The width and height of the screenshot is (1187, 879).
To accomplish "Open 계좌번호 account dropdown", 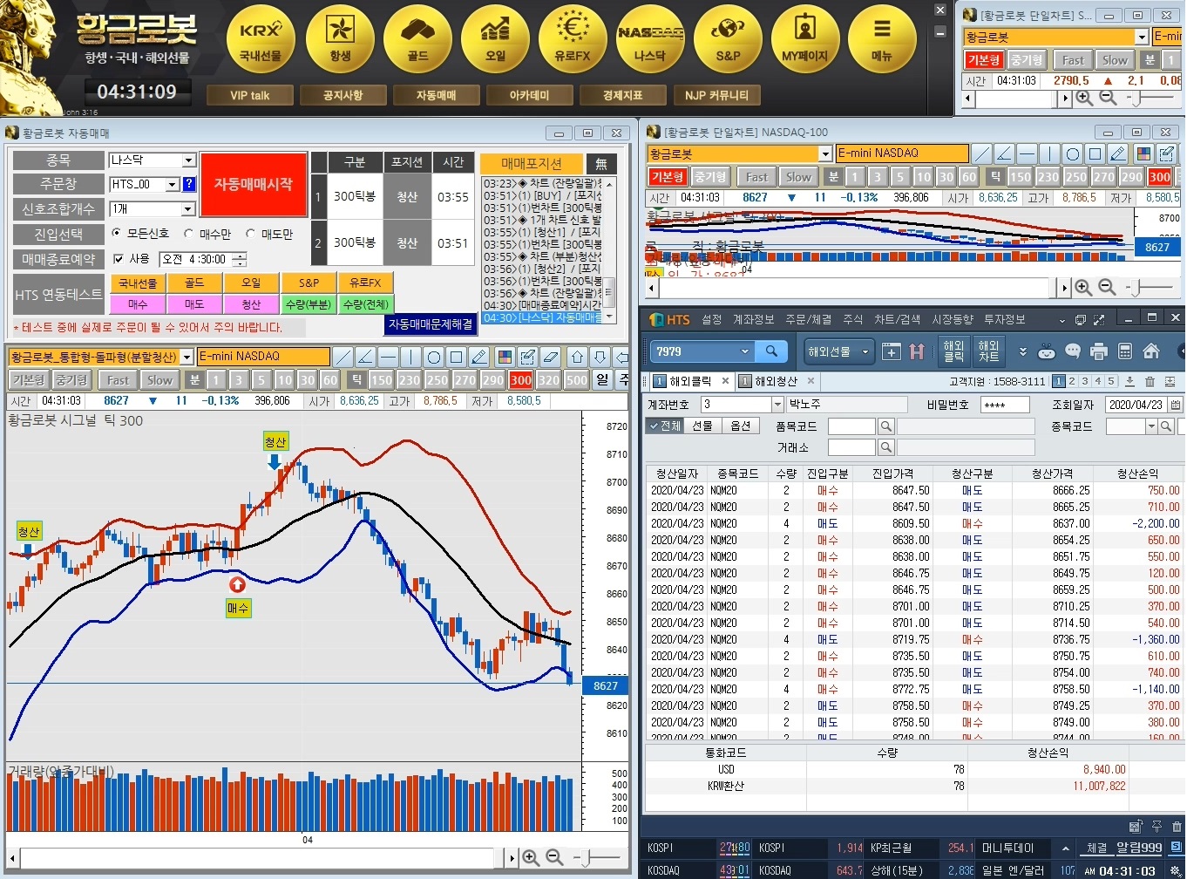I will [x=777, y=405].
